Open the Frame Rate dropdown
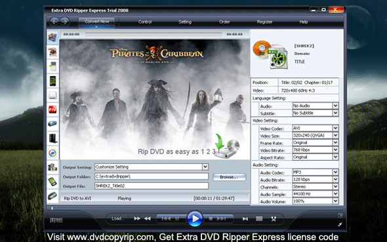This screenshot has height=242, width=387. [x=335, y=142]
